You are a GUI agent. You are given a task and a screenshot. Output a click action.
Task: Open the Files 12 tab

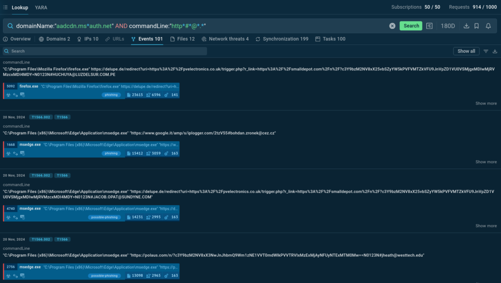pos(182,39)
